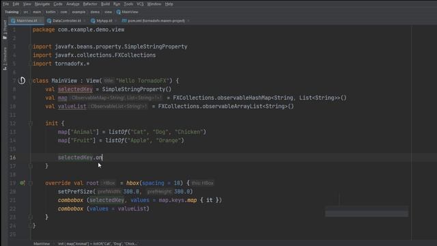Viewport: 437px width, 246px height.
Task: Open the Tools menu
Action: (128, 4)
